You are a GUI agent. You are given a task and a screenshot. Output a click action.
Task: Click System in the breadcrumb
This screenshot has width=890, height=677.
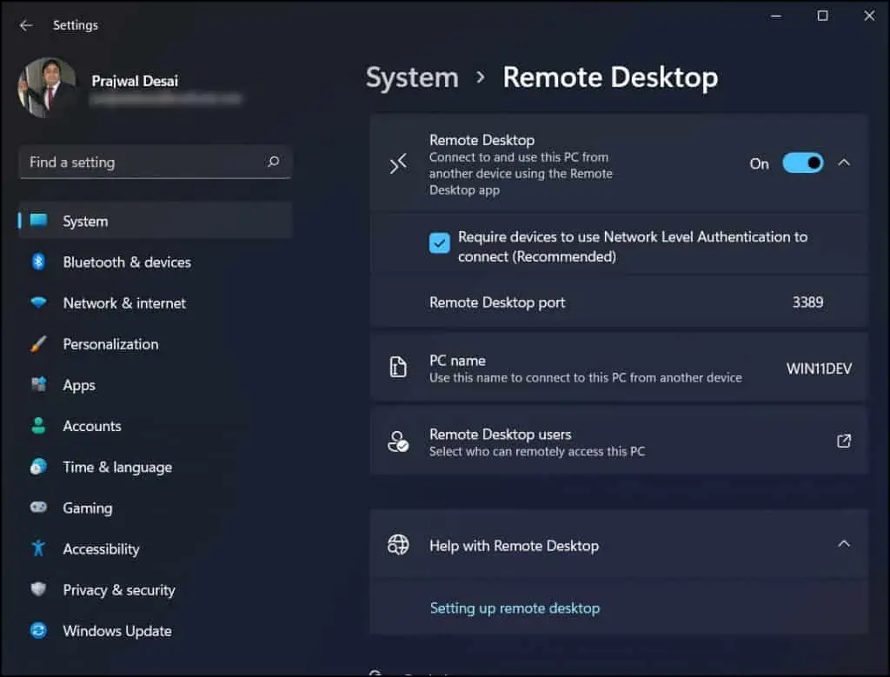tap(412, 77)
